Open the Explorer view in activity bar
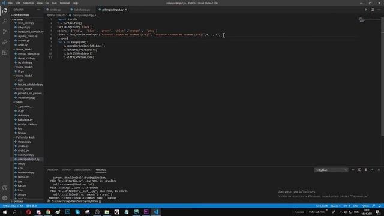Viewport: 384px width, 216px height. point(5,11)
